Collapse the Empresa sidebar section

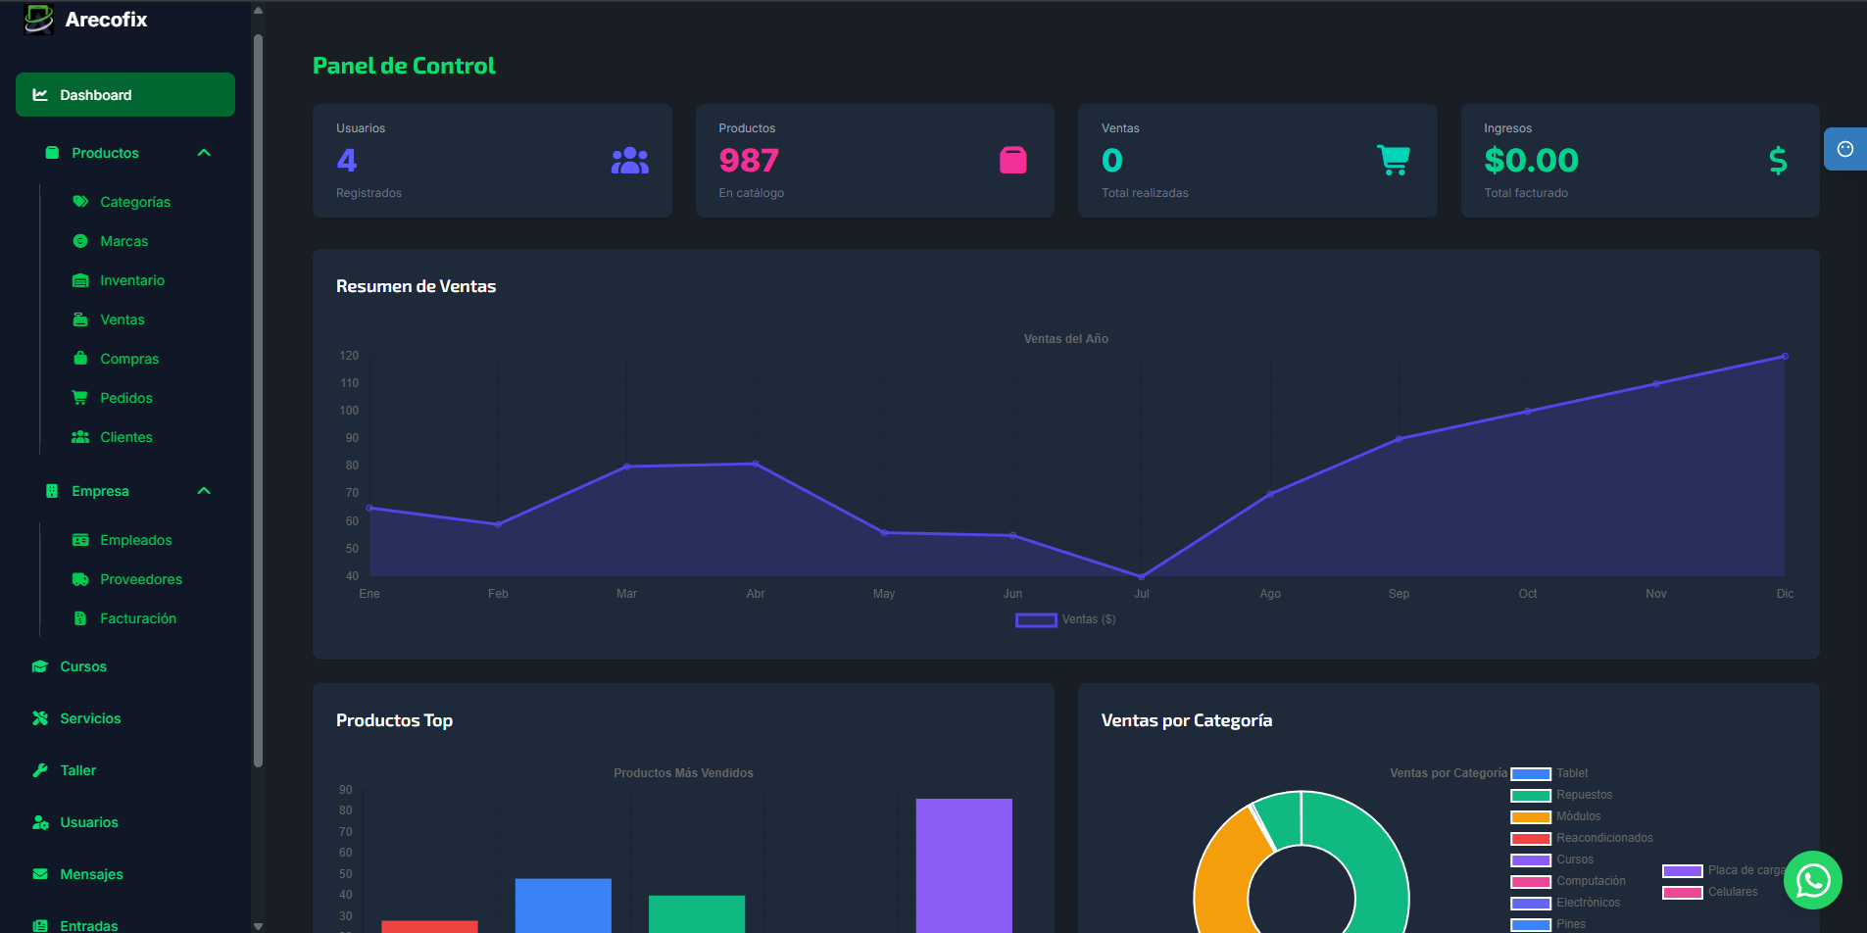tap(204, 491)
